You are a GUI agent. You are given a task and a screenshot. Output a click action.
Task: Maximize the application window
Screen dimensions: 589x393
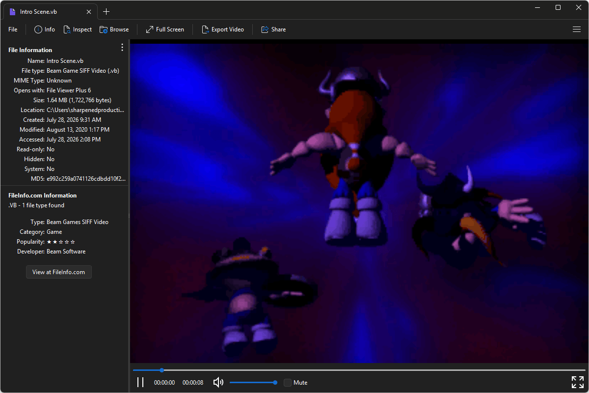pos(558,7)
